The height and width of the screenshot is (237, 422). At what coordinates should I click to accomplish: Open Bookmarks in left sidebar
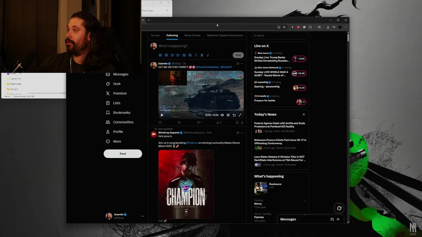coord(118,113)
